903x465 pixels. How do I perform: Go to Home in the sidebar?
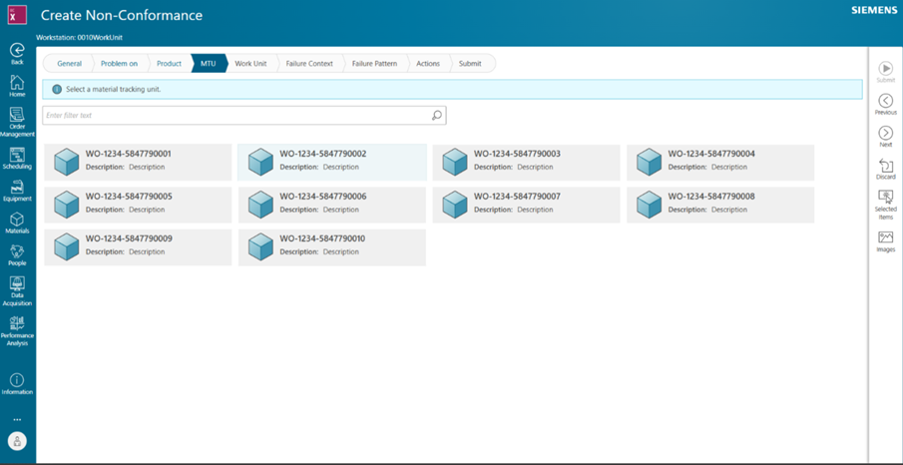17,85
